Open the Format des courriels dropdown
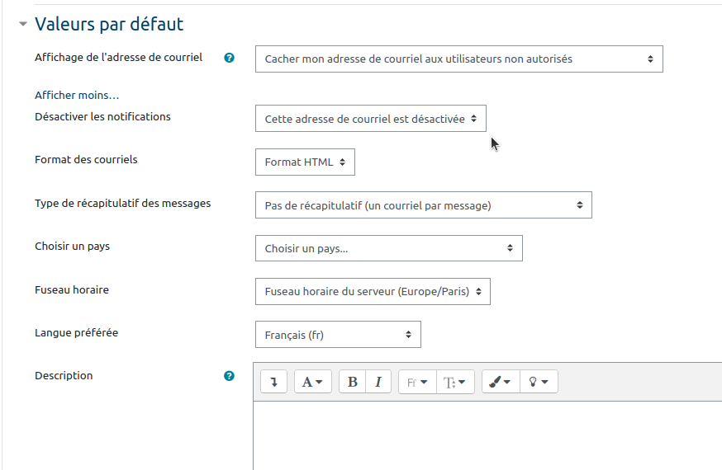 [x=305, y=162]
